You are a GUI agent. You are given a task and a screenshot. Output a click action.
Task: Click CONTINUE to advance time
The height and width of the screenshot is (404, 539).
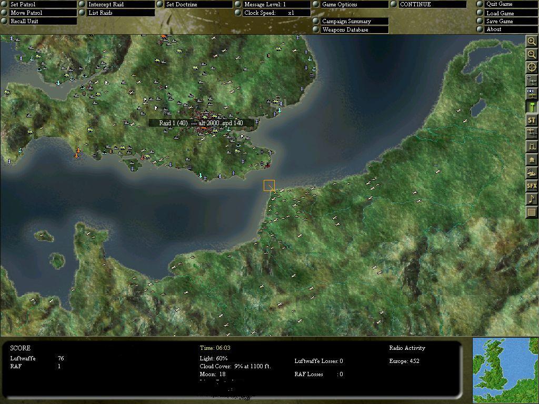pos(433,4)
